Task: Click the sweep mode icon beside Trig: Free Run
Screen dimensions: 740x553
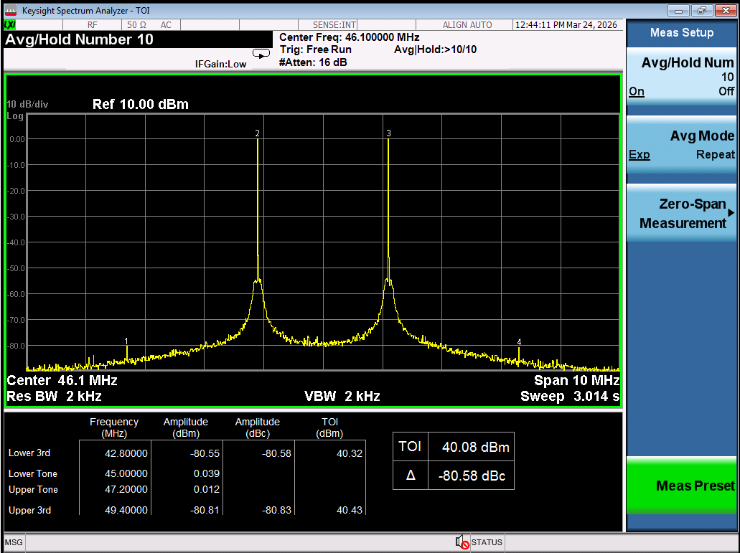Action: [261, 54]
